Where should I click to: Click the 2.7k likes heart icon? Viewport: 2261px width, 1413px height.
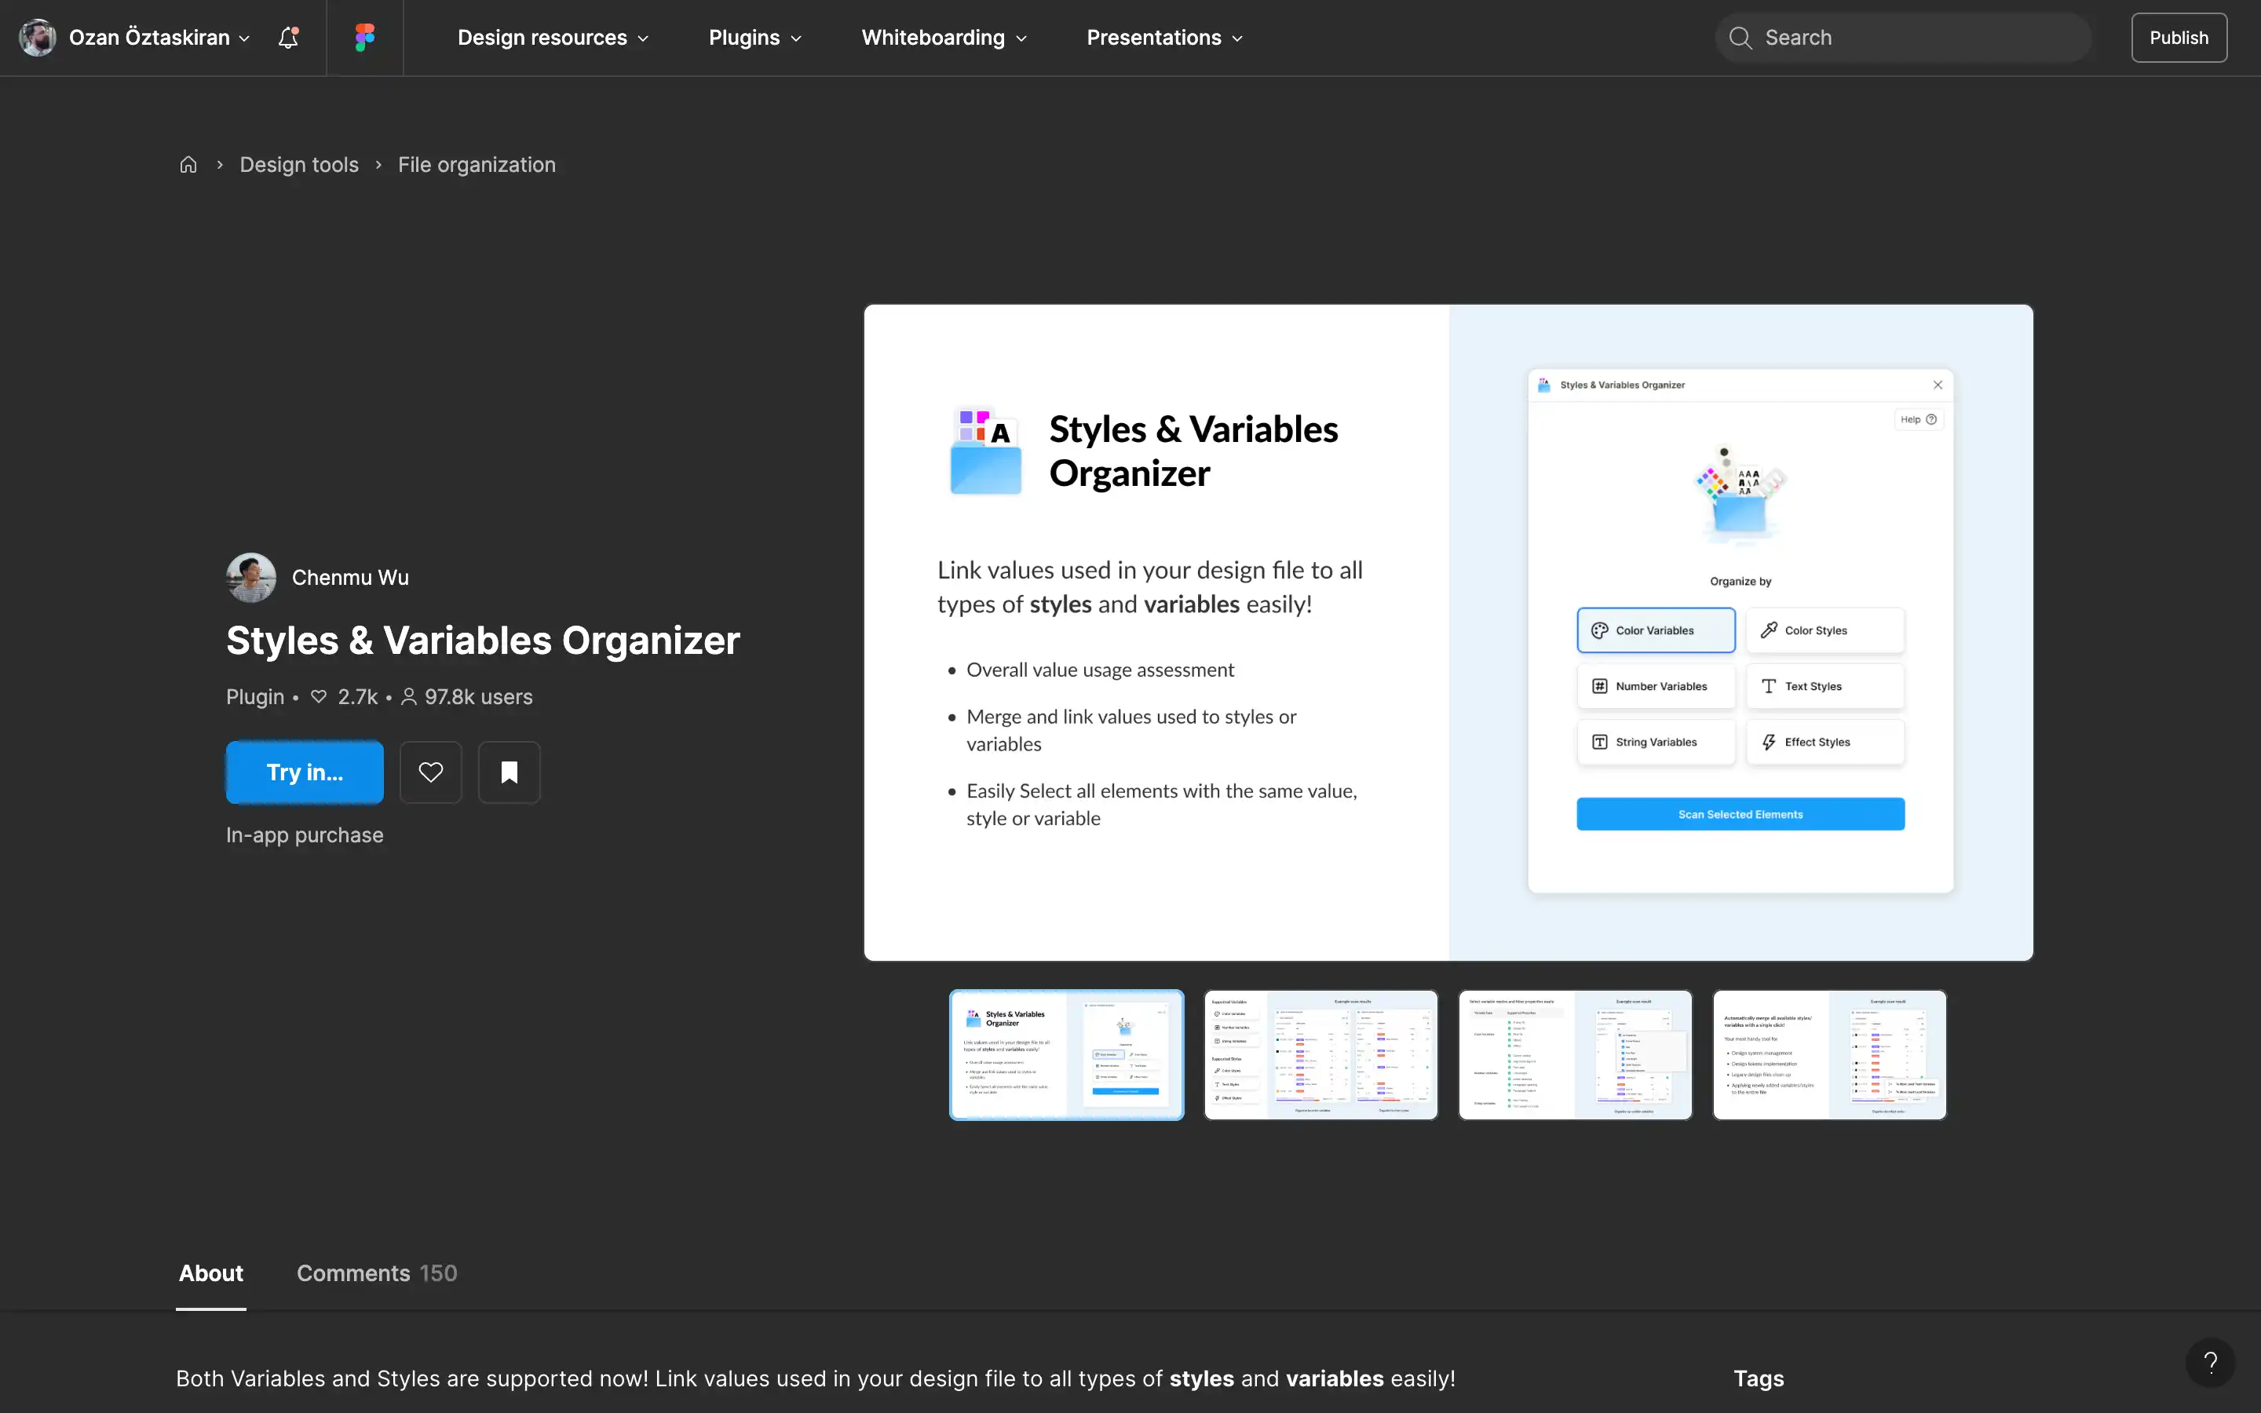click(319, 697)
